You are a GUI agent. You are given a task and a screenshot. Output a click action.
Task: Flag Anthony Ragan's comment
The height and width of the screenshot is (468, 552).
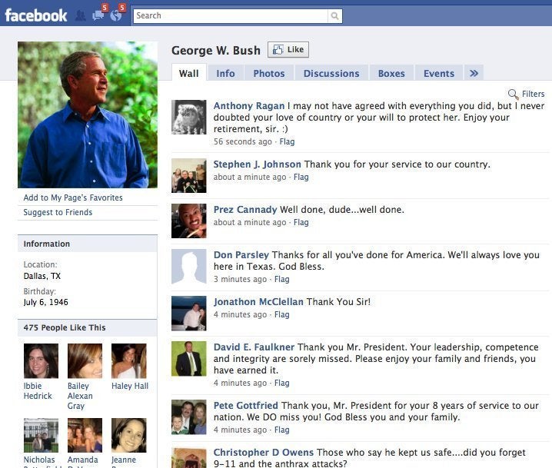287,142
